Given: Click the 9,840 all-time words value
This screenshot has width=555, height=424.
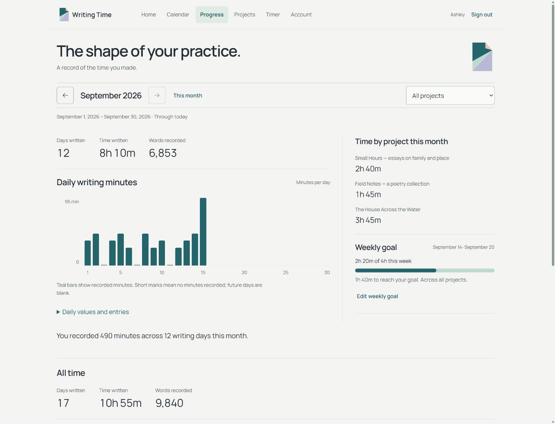Looking at the screenshot, I should (170, 403).
